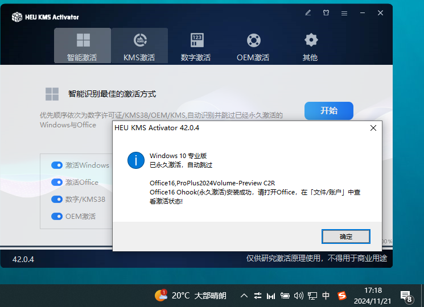The width and height of the screenshot is (424, 307).
Task: Toggle the 激活Office switch
Action: pos(57,182)
